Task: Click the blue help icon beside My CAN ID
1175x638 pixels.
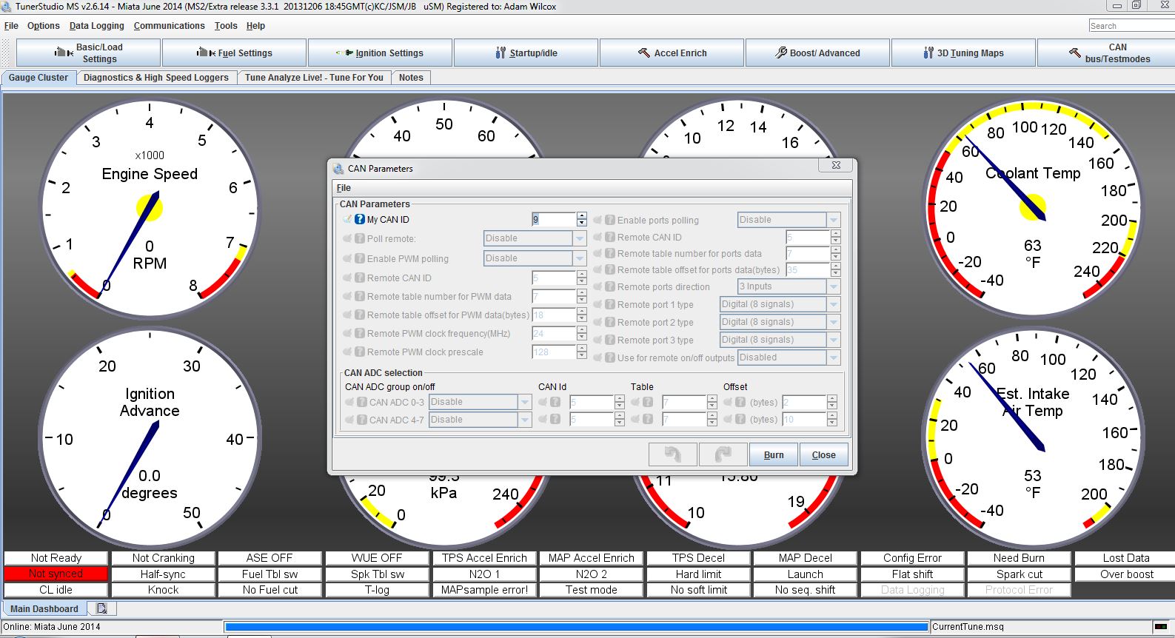Action: [360, 219]
